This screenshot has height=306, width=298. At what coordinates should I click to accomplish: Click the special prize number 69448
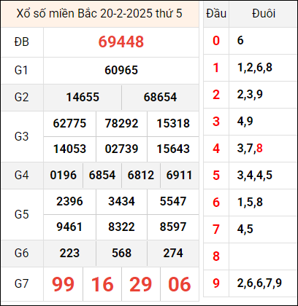coord(121,42)
